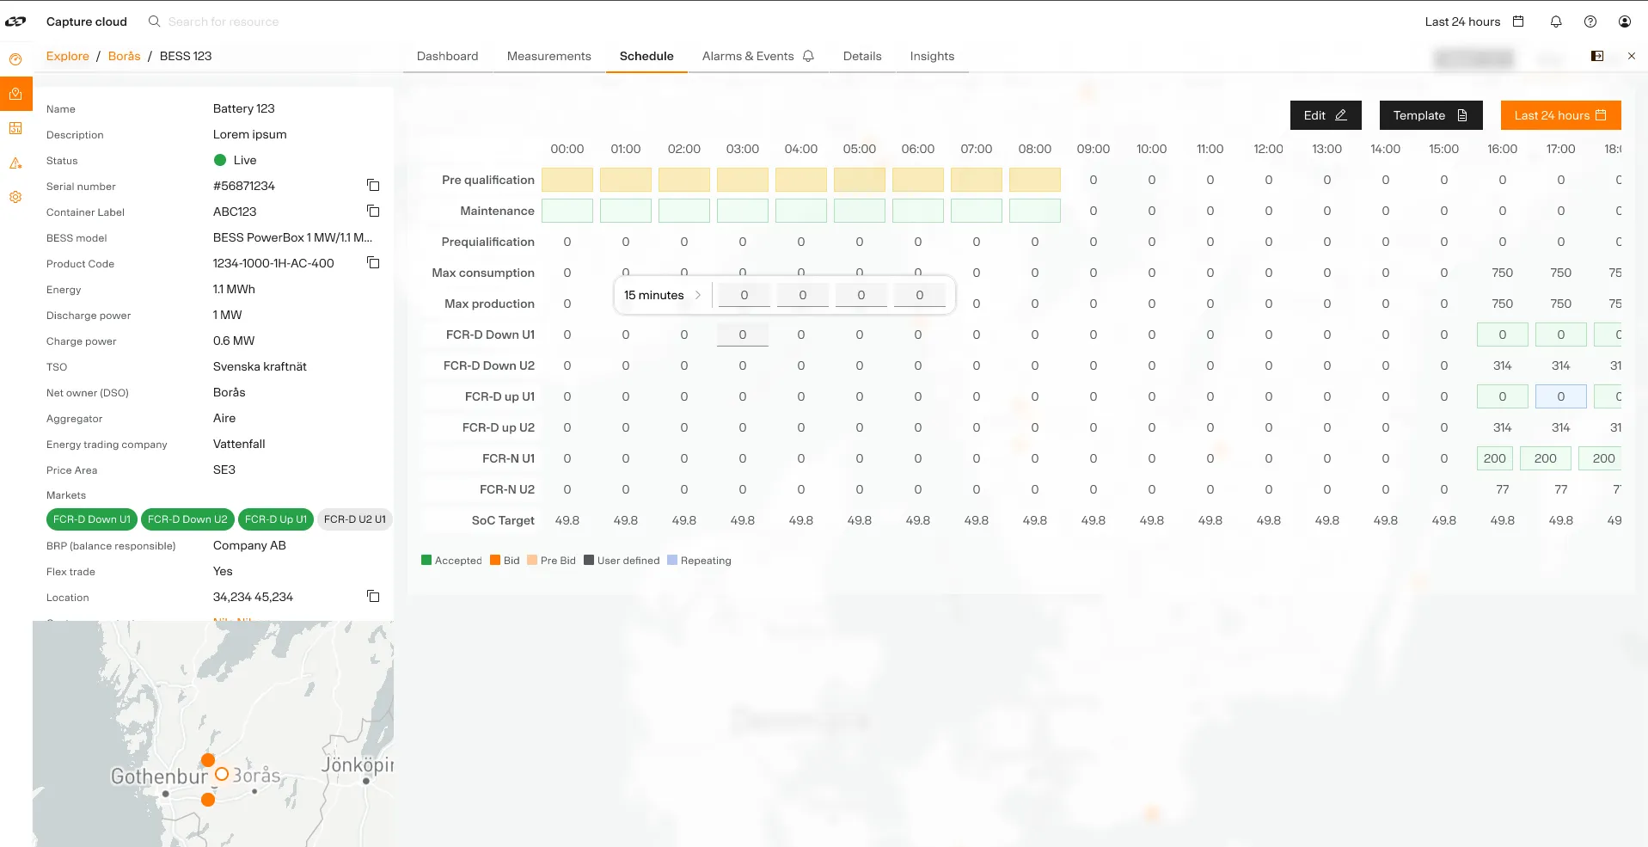Copy the serial number #56871234
The image size is (1648, 847).
click(x=373, y=186)
